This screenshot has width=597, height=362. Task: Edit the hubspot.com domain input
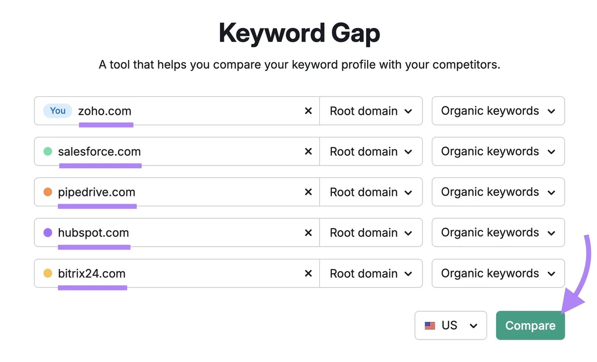[x=177, y=233]
